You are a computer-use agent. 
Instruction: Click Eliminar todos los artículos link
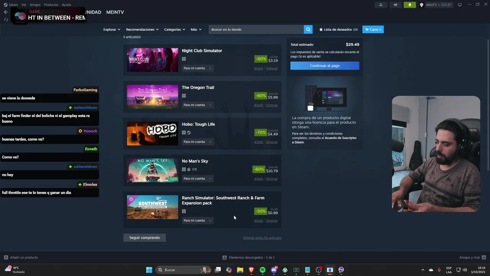coord(262,238)
